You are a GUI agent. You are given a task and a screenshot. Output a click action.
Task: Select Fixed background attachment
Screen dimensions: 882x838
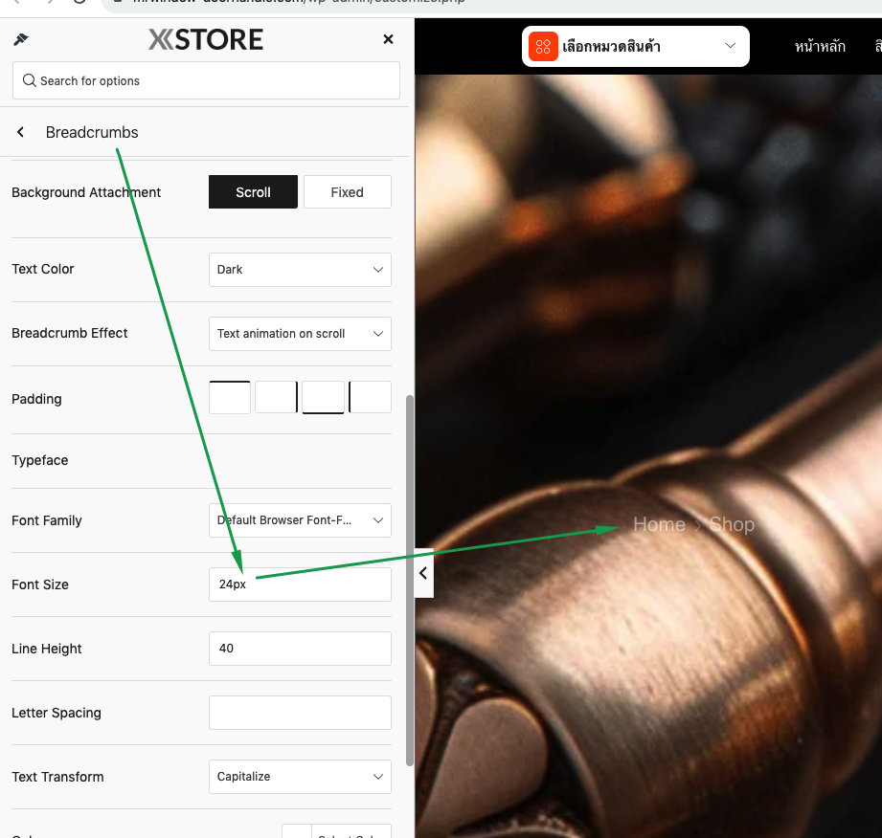coord(347,191)
